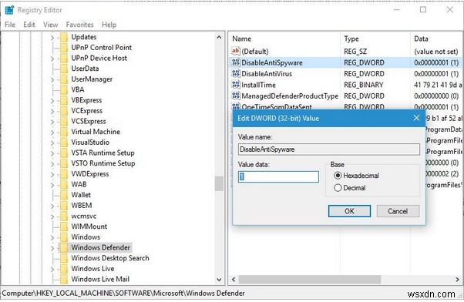Click the tree pane scroll-down arrow
Image resolution: width=464 pixels, height=302 pixels.
pos(219,279)
